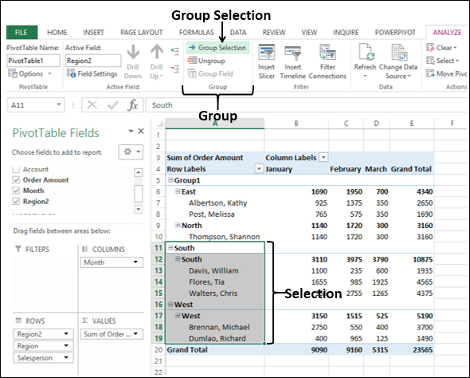Open the Column Labels filter dropdown
The width and height of the screenshot is (470, 378).
pyautogui.click(x=323, y=157)
